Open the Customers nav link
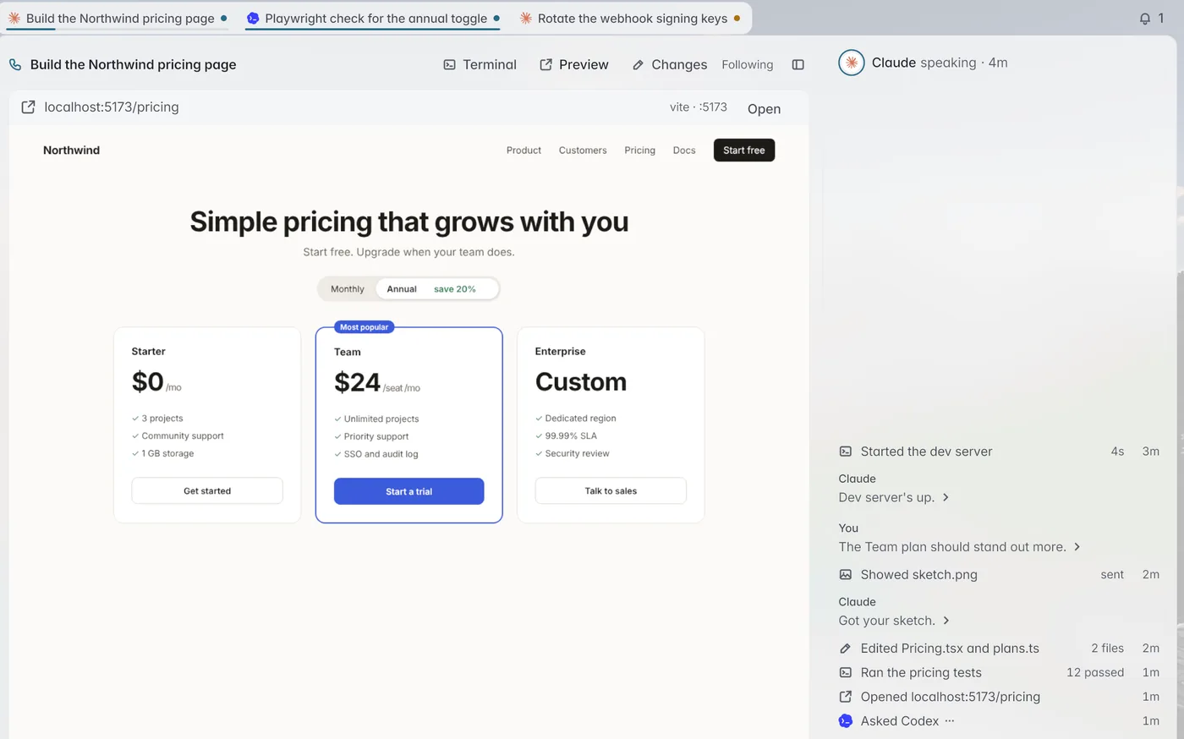 pyautogui.click(x=583, y=151)
